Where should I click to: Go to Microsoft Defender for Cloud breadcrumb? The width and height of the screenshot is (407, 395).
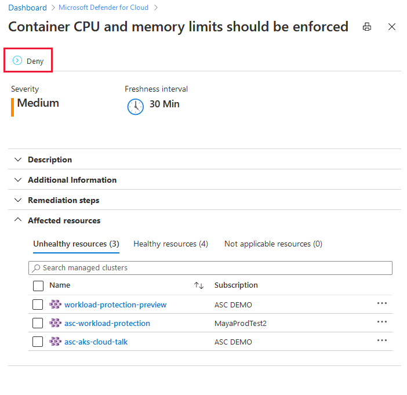104,8
